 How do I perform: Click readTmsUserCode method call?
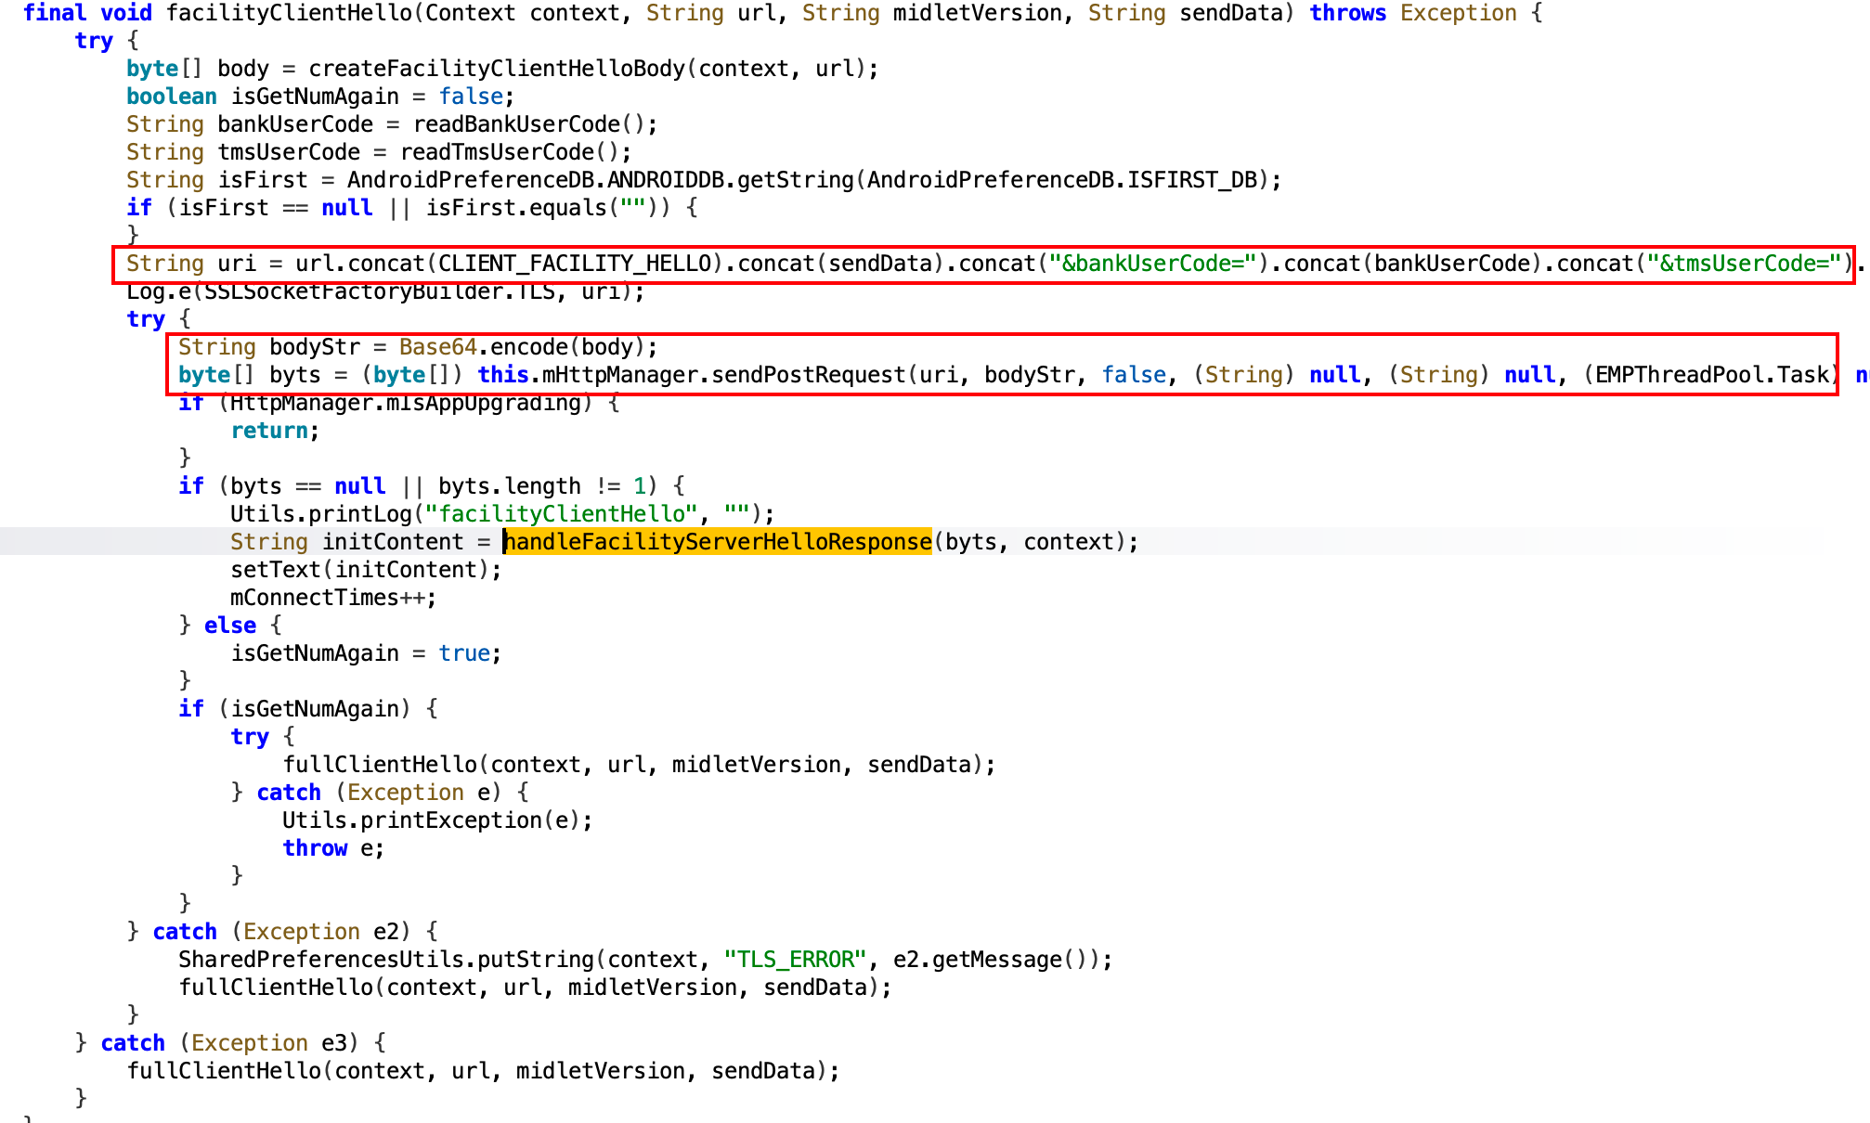(496, 152)
